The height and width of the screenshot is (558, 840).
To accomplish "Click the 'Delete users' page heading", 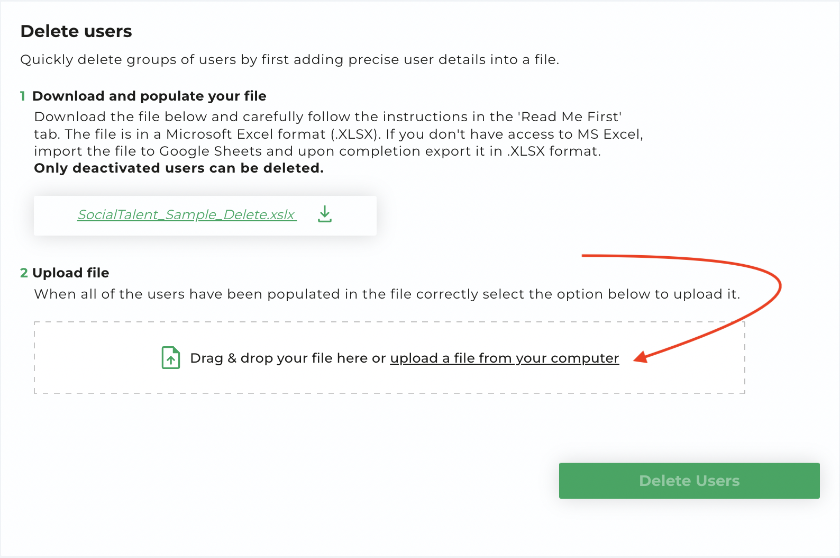I will coord(76,31).
